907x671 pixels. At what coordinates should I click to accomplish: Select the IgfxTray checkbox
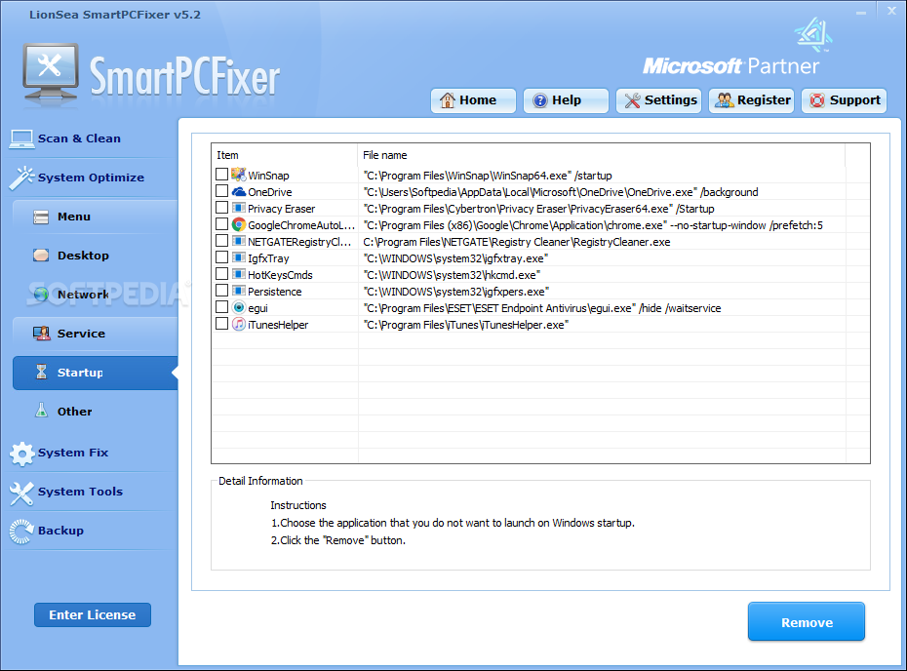[x=221, y=257]
